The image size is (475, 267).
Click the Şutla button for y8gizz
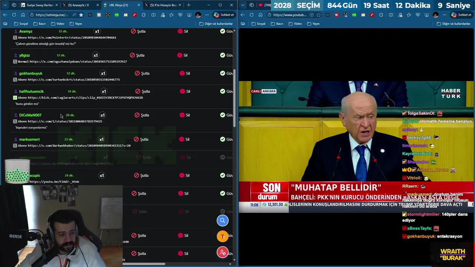click(137, 55)
